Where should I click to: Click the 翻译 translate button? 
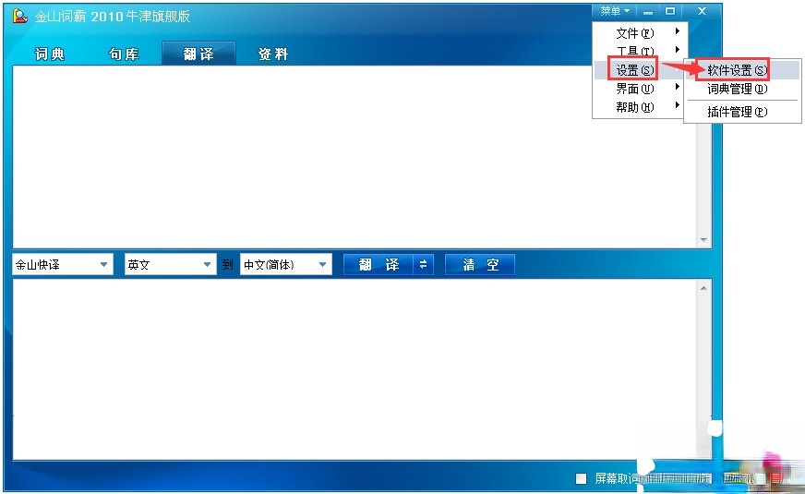(x=378, y=264)
